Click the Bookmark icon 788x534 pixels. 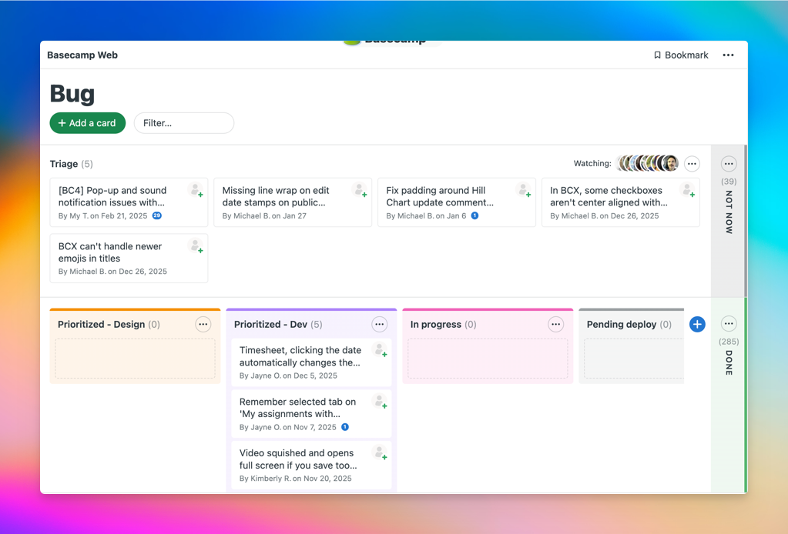click(x=657, y=55)
